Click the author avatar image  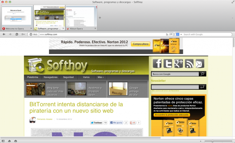[x=33, y=120]
